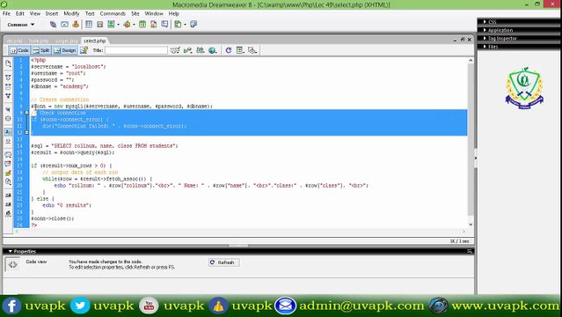The image size is (562, 317).
Task: Toggle Highlight Invalid HTML
Action: 8,141
